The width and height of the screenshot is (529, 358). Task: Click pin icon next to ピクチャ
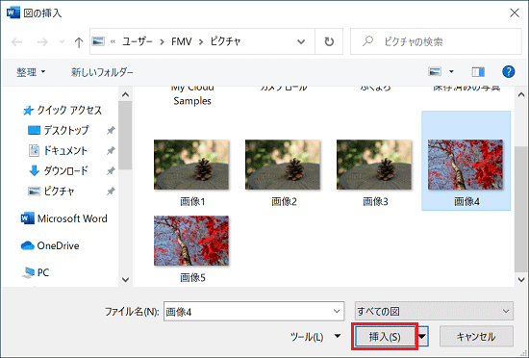pos(111,192)
